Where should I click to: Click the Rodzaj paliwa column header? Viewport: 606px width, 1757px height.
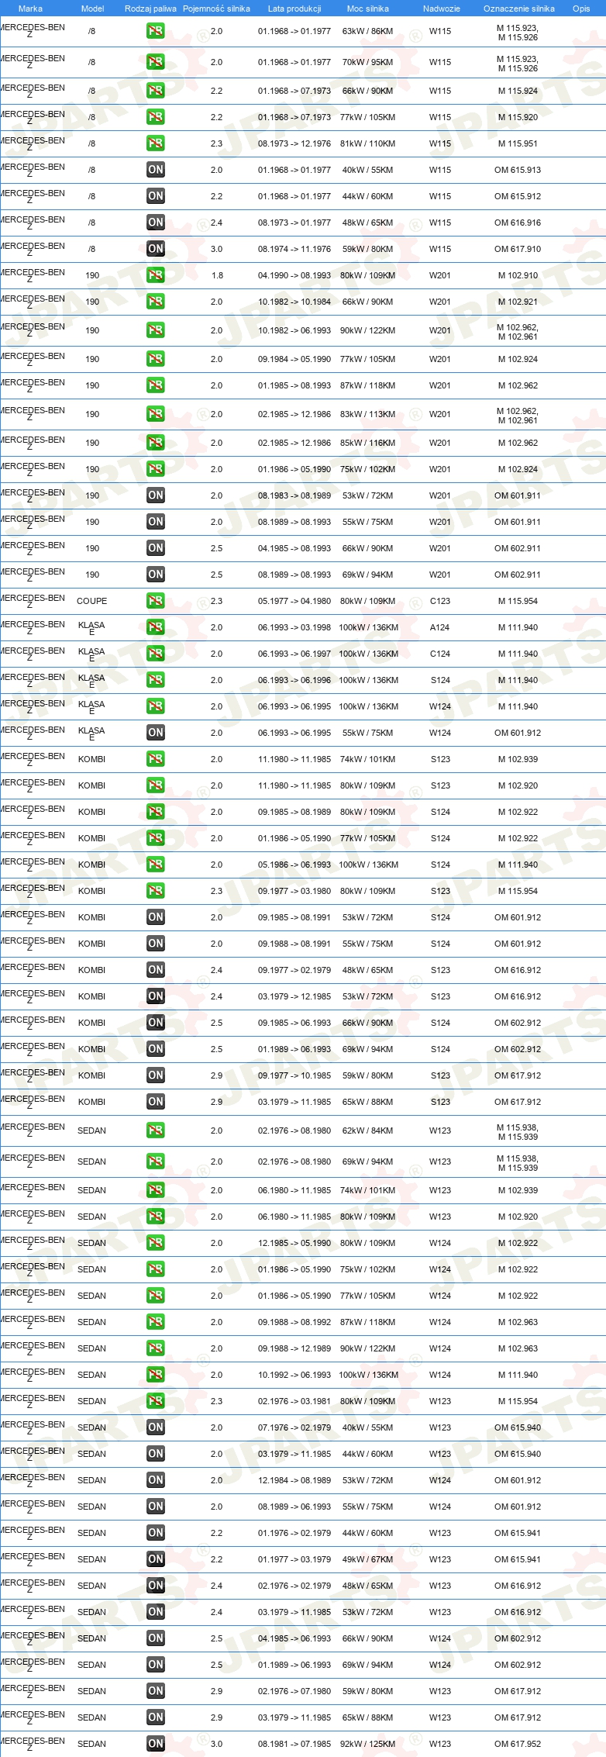[150, 9]
